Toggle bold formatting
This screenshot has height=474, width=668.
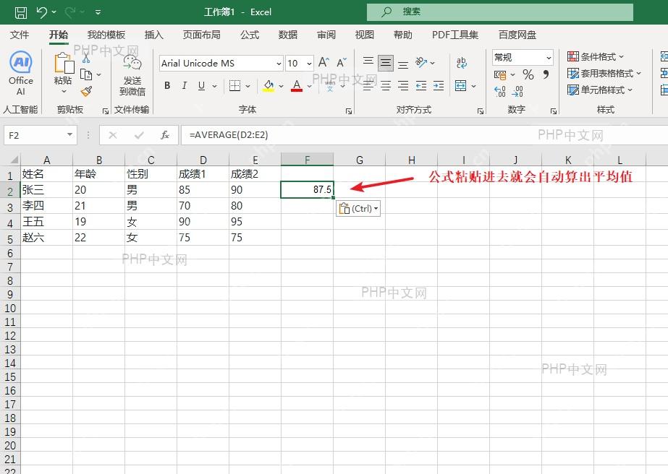point(167,86)
